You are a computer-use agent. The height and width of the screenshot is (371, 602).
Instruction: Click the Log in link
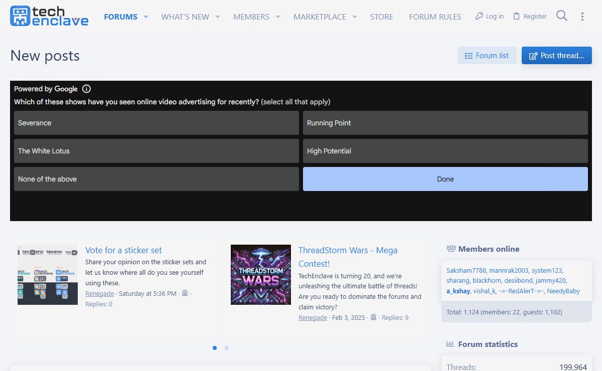coord(490,17)
